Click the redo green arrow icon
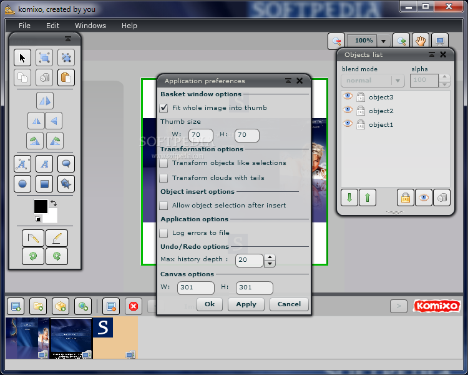 coord(57,256)
